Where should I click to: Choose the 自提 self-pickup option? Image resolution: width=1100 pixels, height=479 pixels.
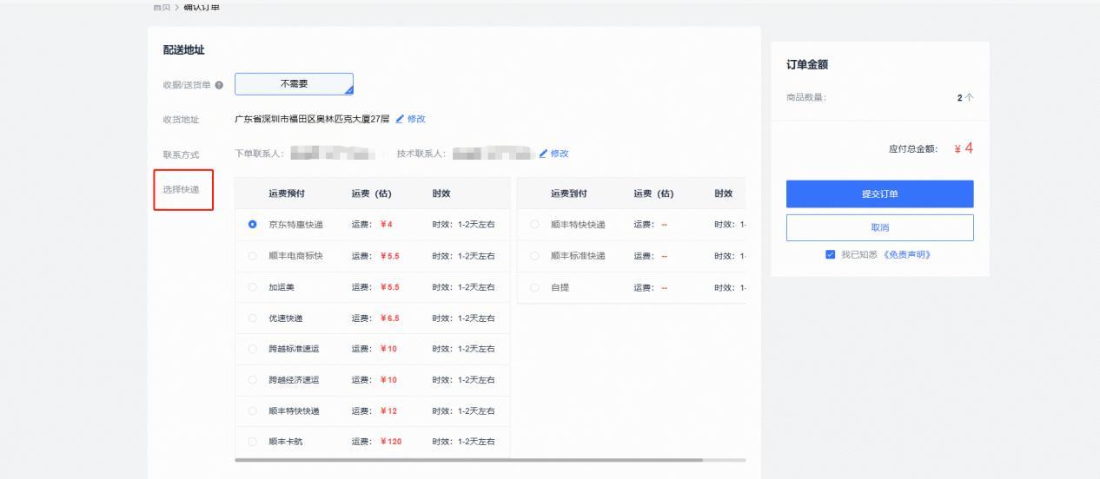[535, 287]
